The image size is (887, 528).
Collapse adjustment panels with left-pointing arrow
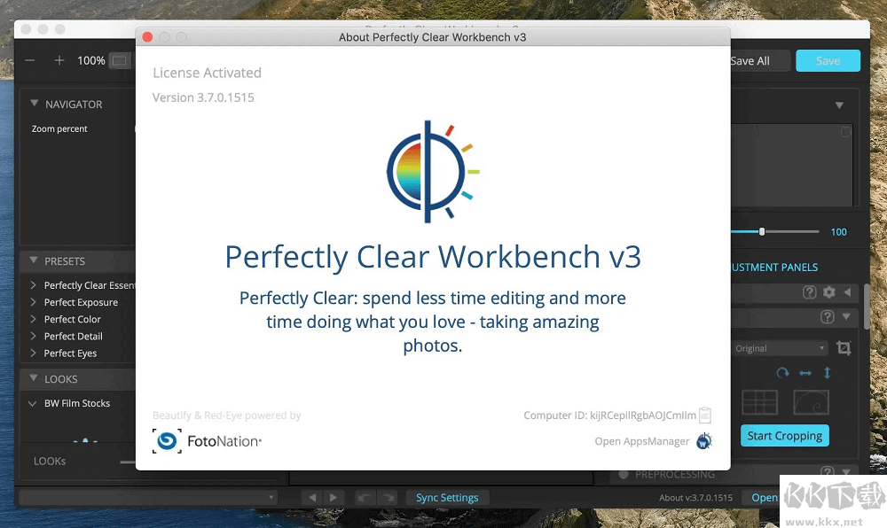pyautogui.click(x=847, y=292)
